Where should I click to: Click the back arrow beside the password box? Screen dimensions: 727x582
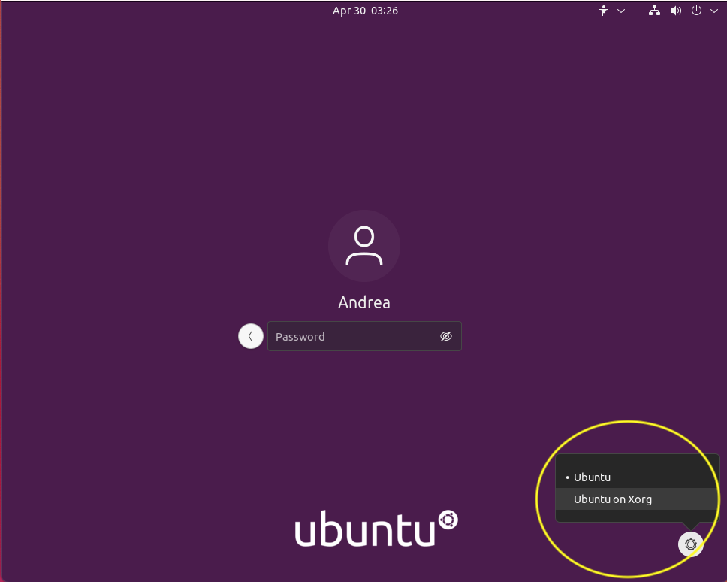pyautogui.click(x=250, y=336)
